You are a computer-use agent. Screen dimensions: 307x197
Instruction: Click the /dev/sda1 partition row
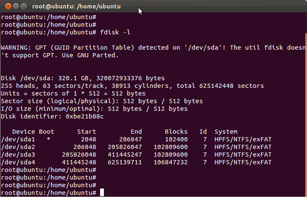(136, 139)
